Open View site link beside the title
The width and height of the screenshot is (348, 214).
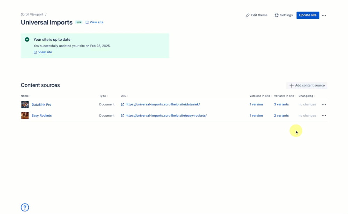click(94, 22)
